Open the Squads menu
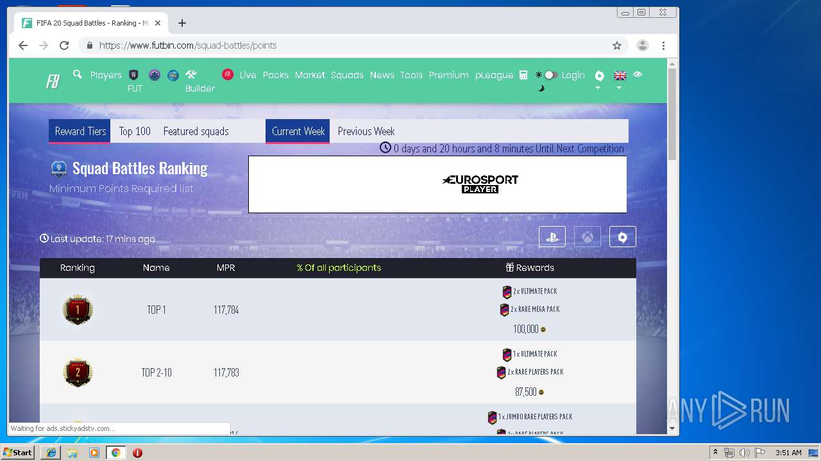This screenshot has width=821, height=461. pos(347,75)
